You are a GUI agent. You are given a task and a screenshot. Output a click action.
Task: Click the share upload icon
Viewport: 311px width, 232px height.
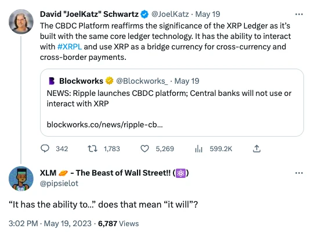256,148
